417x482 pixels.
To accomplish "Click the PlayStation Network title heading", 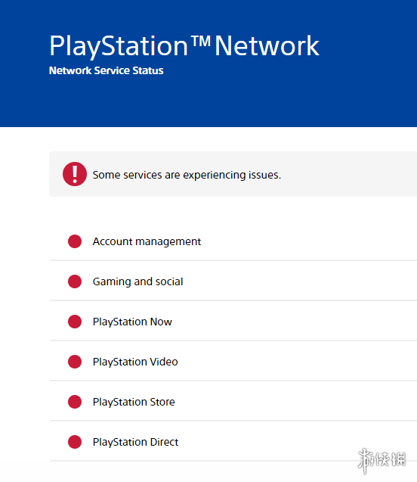I will point(184,46).
